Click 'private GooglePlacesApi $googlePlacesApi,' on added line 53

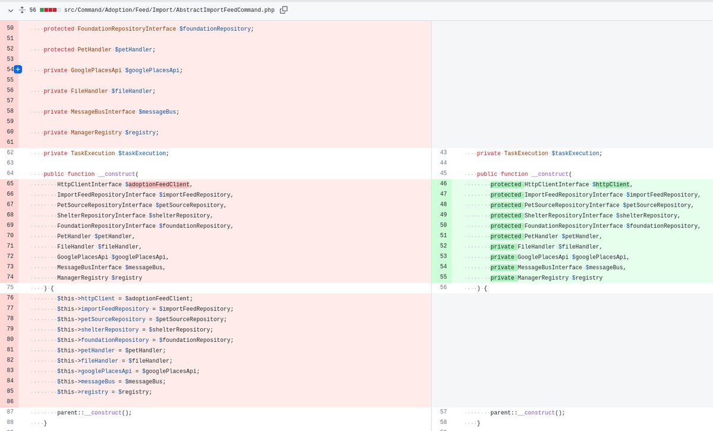pyautogui.click(x=560, y=257)
